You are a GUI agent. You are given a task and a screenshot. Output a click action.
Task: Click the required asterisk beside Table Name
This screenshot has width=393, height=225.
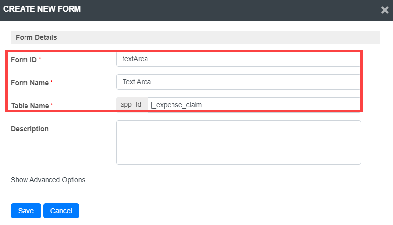pos(52,105)
